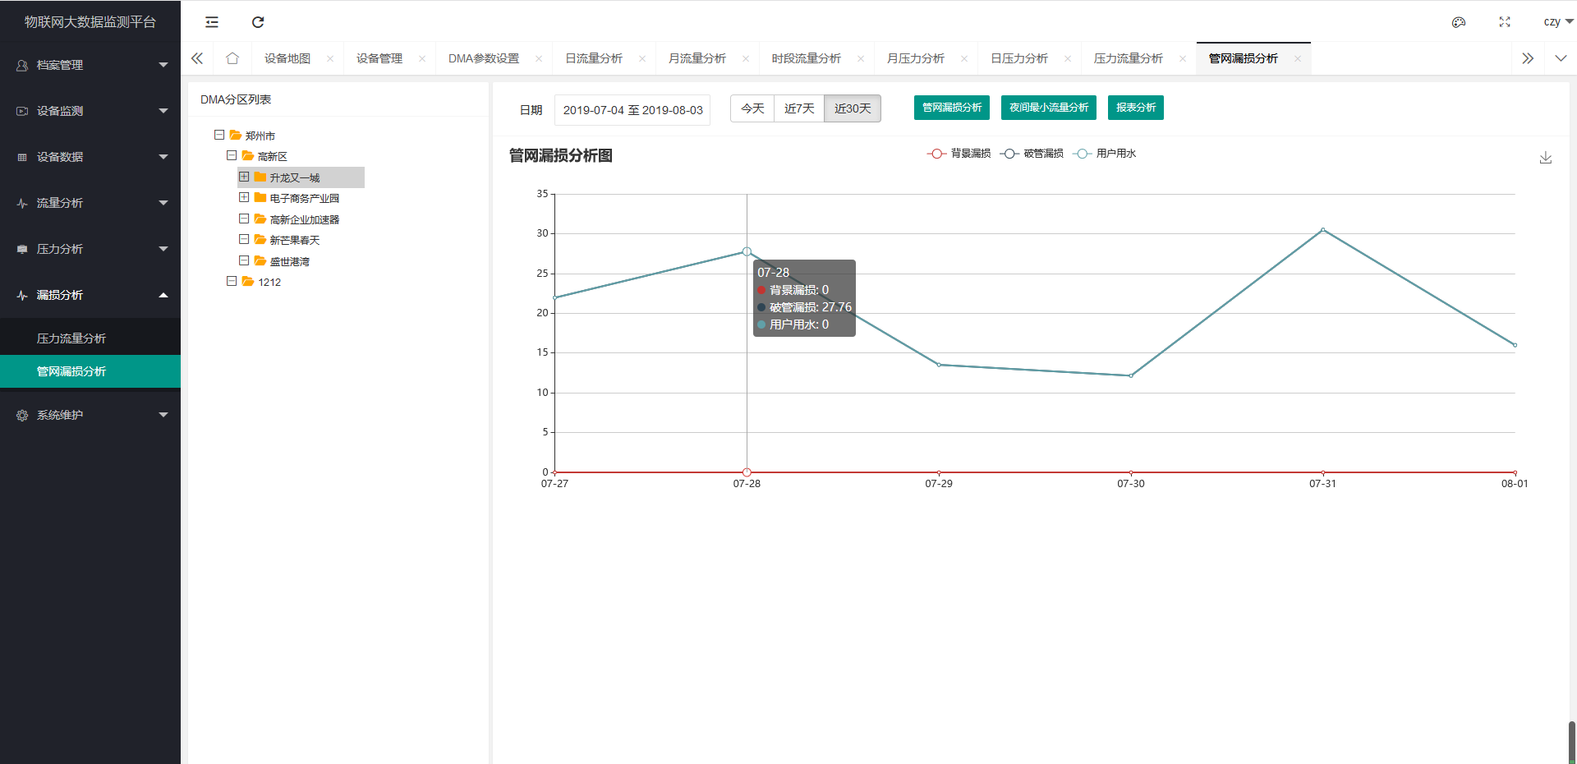The height and width of the screenshot is (764, 1577).
Task: Click the sidebar collapse menu icon
Action: click(212, 22)
